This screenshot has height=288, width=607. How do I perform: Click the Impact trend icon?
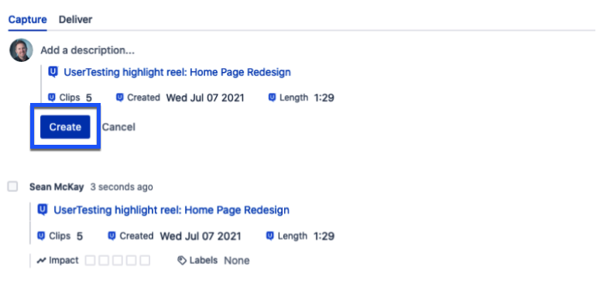pyautogui.click(x=42, y=260)
